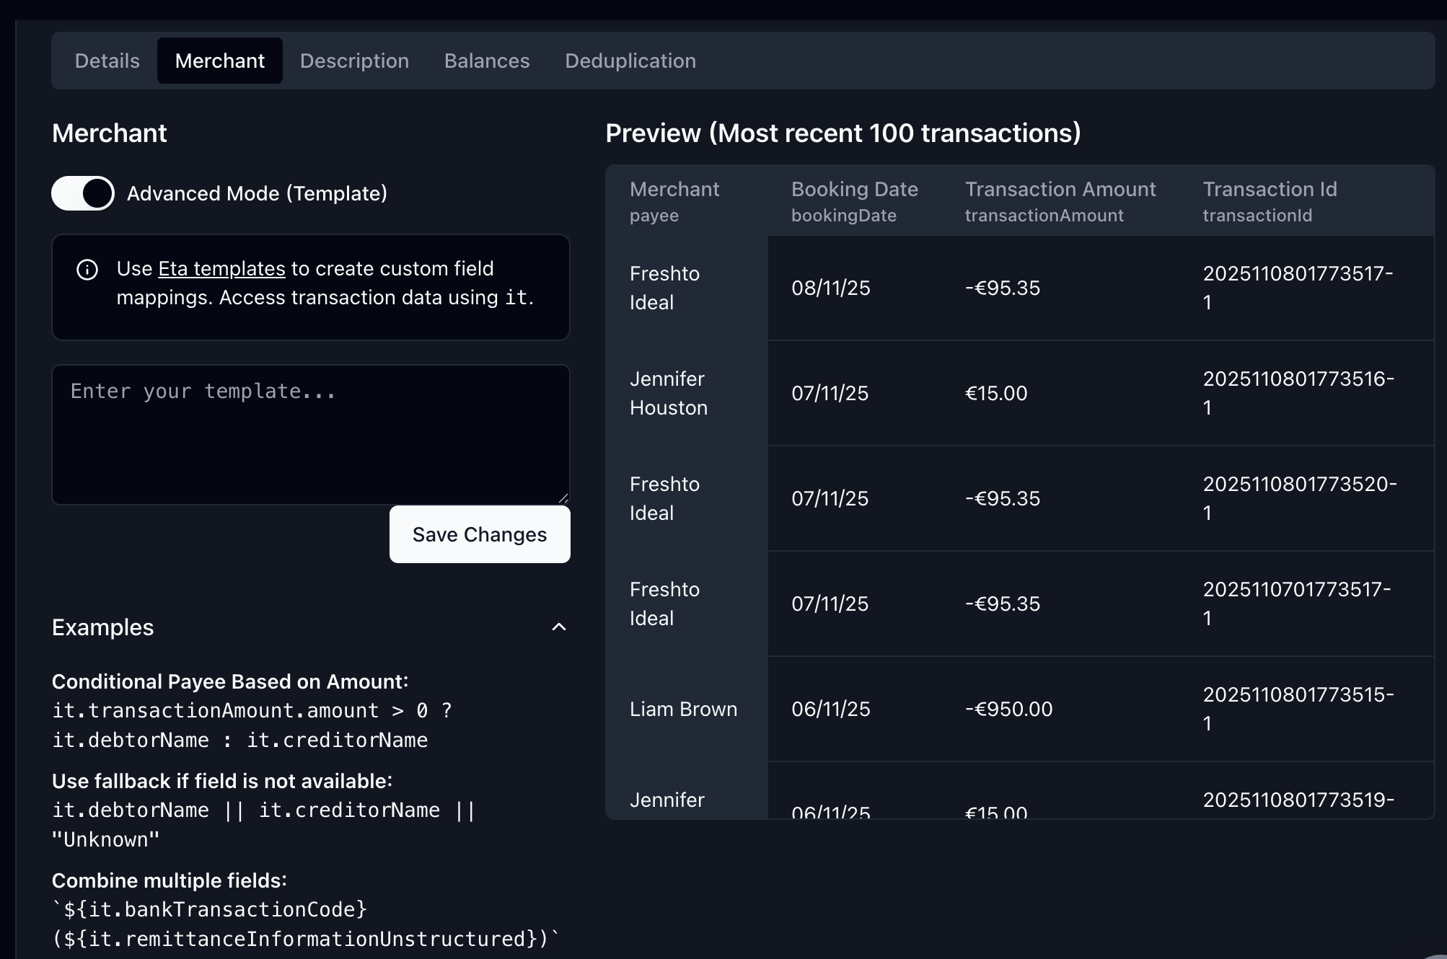
Task: Click the template textarea resize handle
Action: (563, 498)
